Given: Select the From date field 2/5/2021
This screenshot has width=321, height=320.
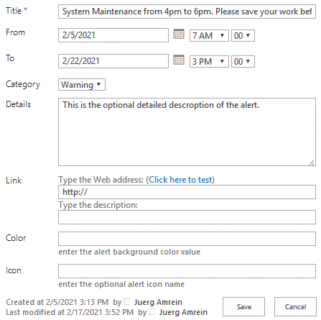Looking at the screenshot, I should [x=113, y=35].
